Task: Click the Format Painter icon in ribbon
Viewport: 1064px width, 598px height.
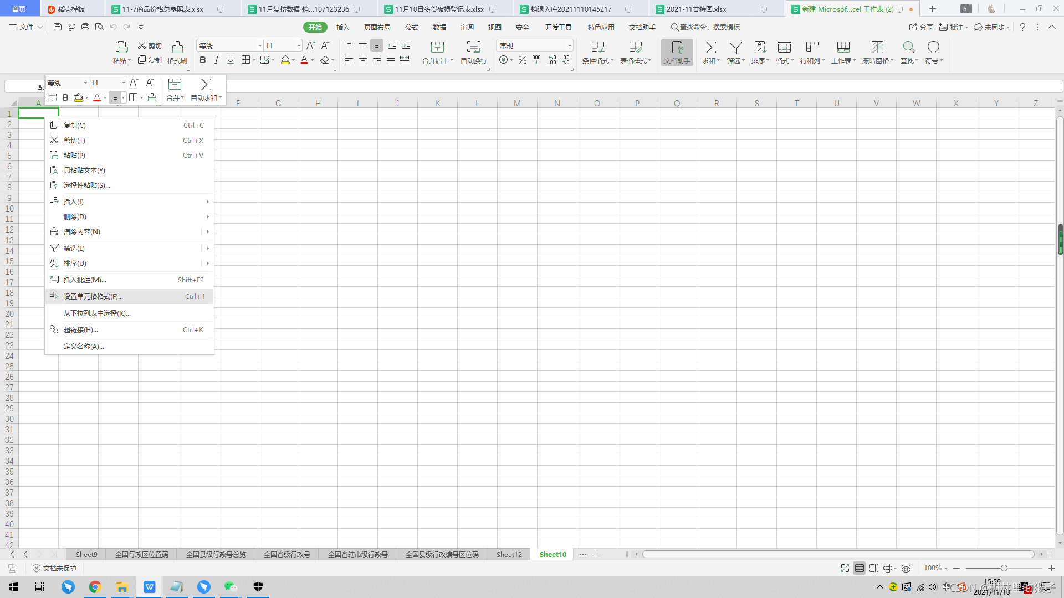Action: [x=177, y=47]
